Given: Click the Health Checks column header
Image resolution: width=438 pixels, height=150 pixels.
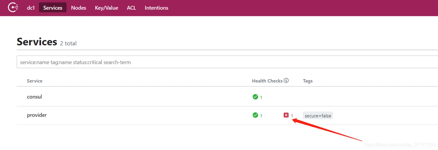Looking at the screenshot, I should 267,81.
